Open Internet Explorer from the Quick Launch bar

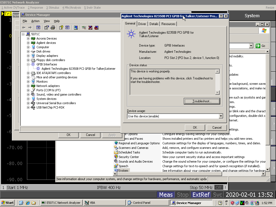(27, 203)
